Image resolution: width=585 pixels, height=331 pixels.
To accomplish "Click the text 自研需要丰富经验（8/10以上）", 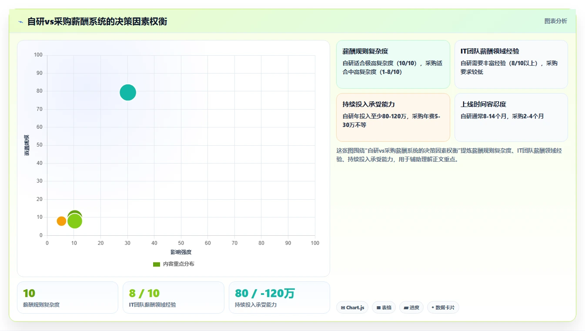I will click(x=499, y=63).
